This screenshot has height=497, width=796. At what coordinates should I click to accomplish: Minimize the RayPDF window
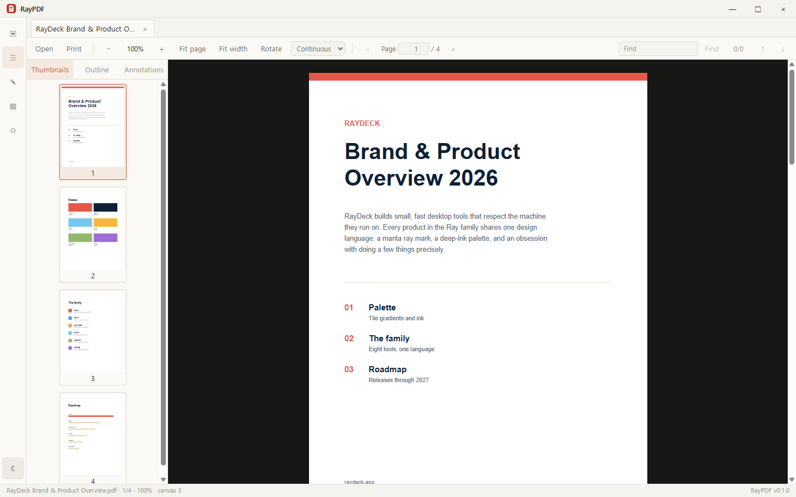[732, 9]
